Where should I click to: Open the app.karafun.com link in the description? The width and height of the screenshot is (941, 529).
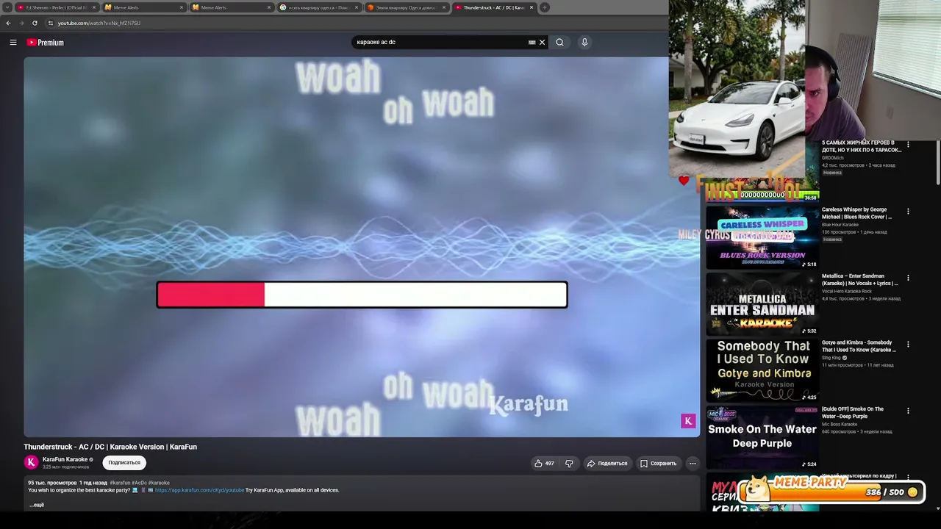(x=199, y=490)
